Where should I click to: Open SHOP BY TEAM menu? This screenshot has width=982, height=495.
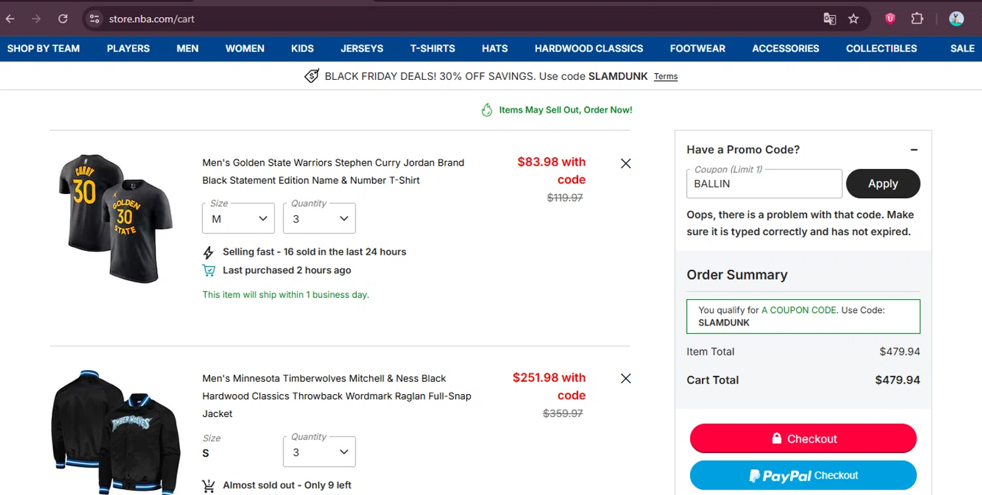coord(43,48)
